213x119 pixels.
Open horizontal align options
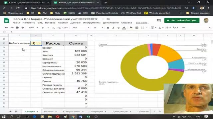[x=153, y=28]
